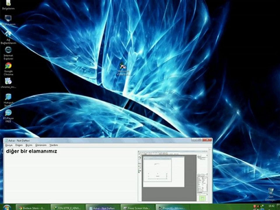Screen dimensions: 280x210
Task: Select the Belgelerim folder icon
Action: [x=8, y=5]
